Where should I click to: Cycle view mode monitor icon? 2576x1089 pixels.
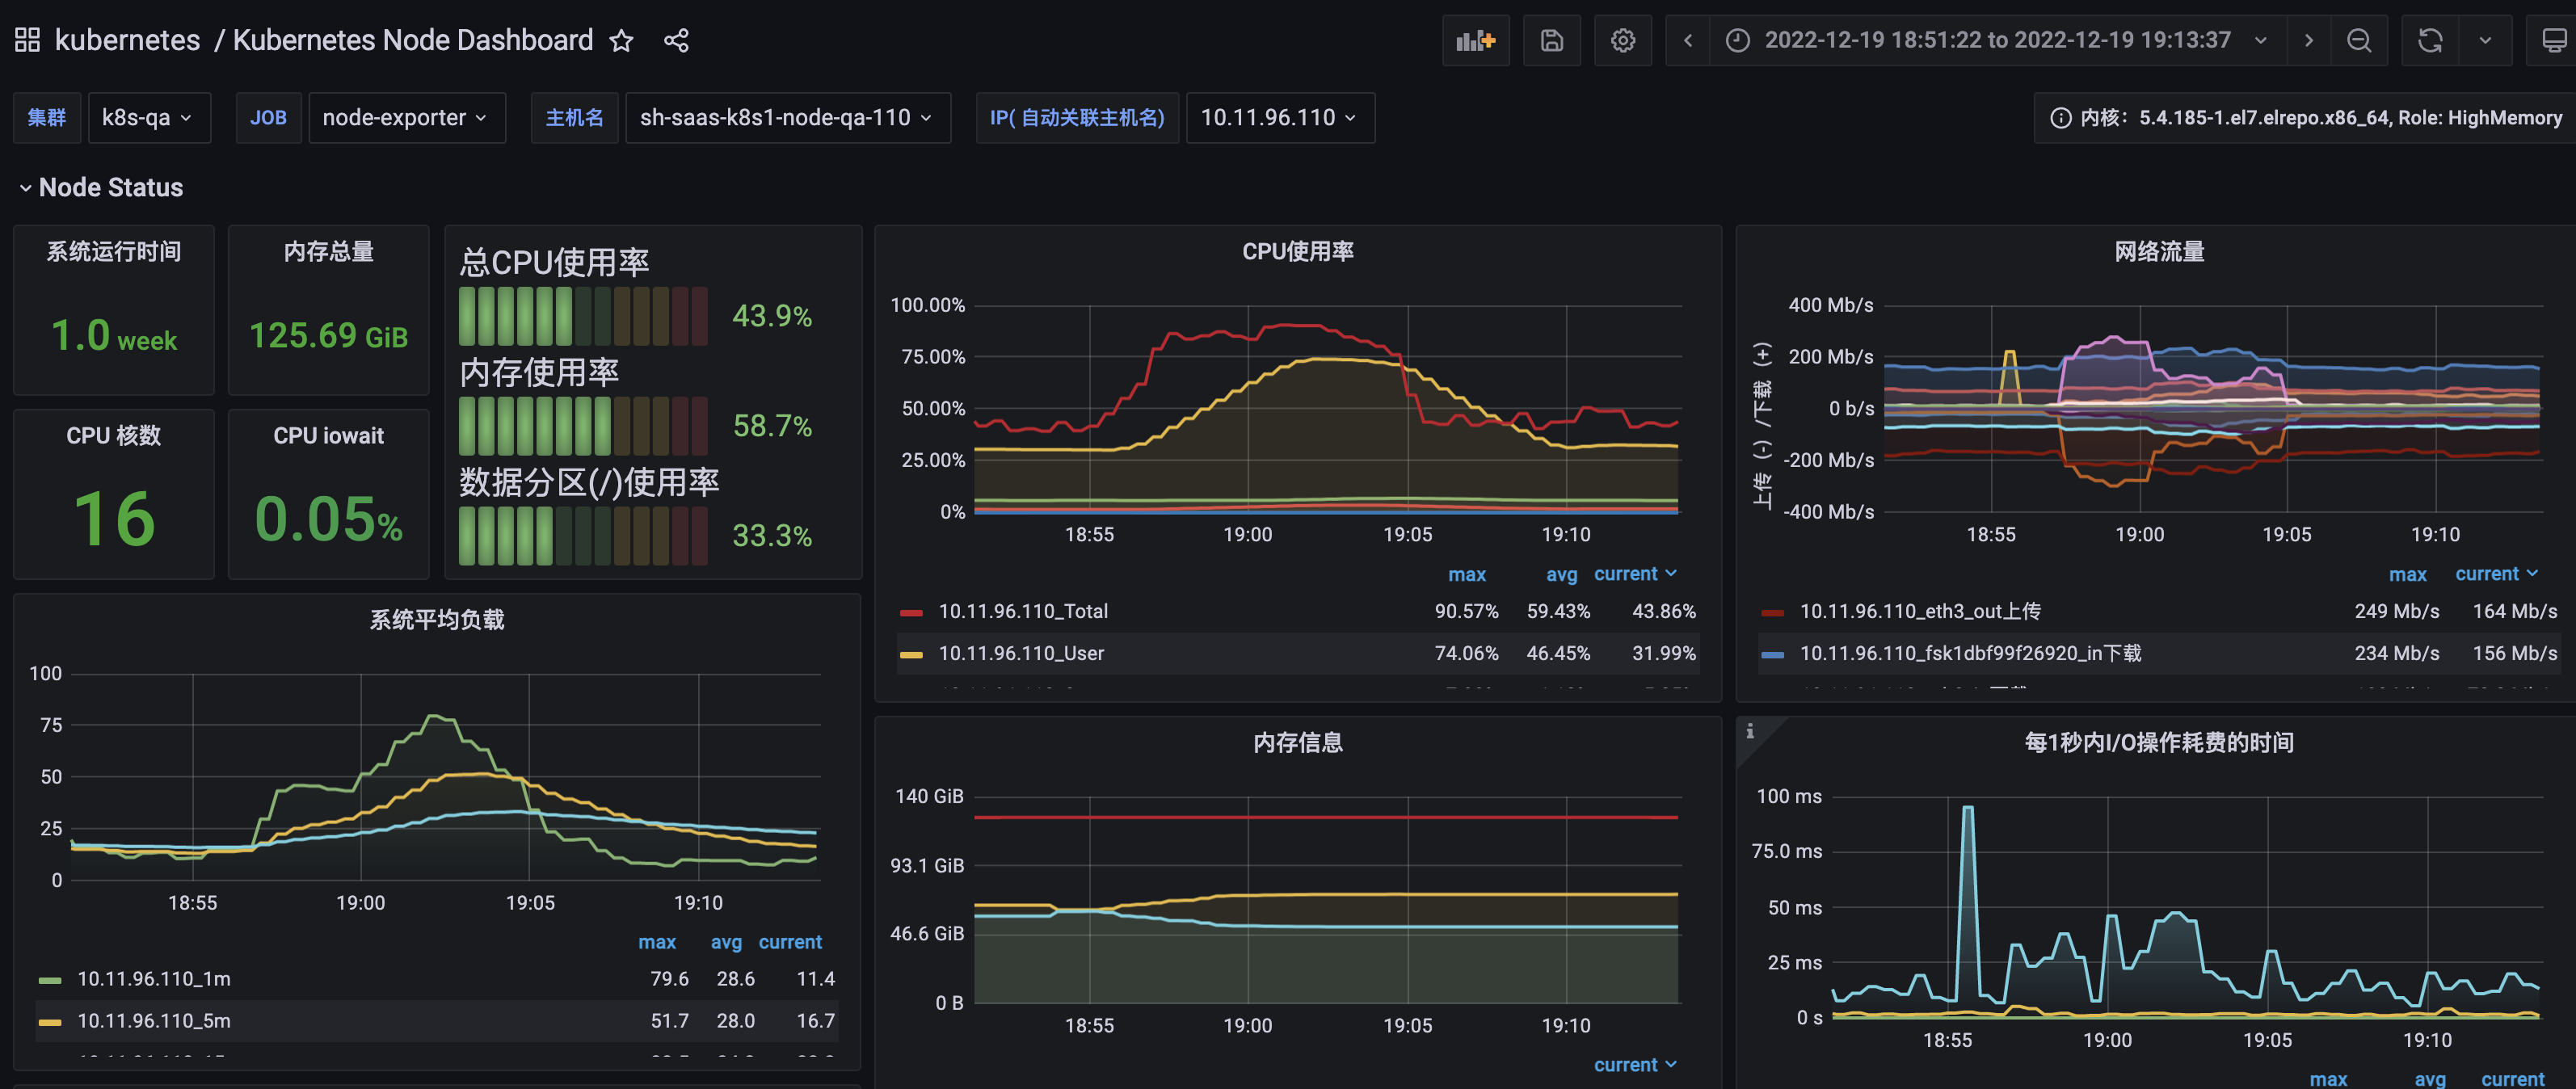pyautogui.click(x=2553, y=40)
